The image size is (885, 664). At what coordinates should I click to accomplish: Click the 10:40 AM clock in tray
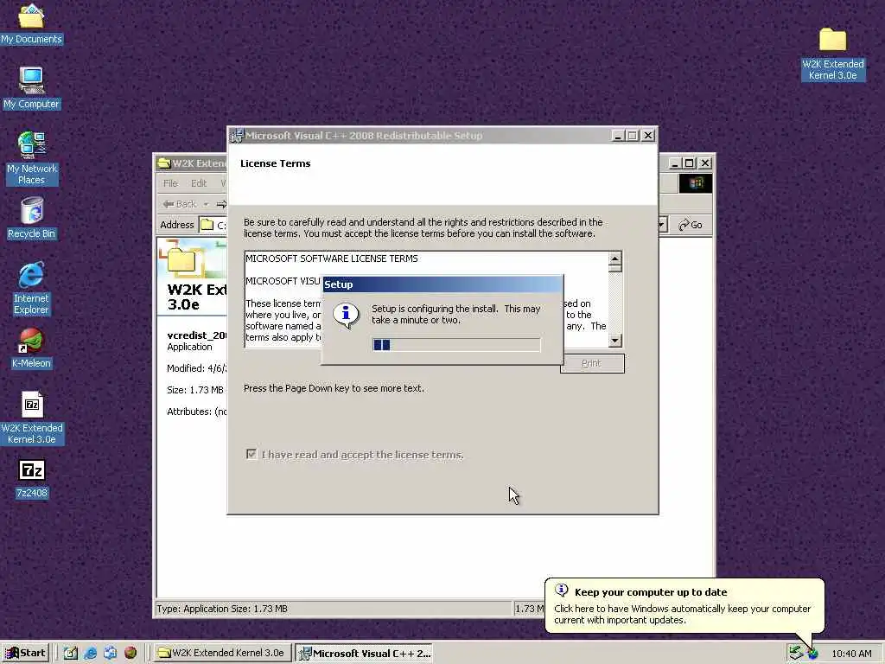(851, 654)
